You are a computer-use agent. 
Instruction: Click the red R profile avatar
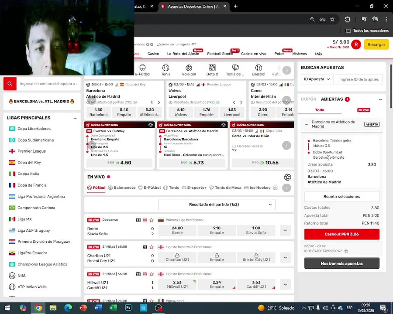[356, 44]
